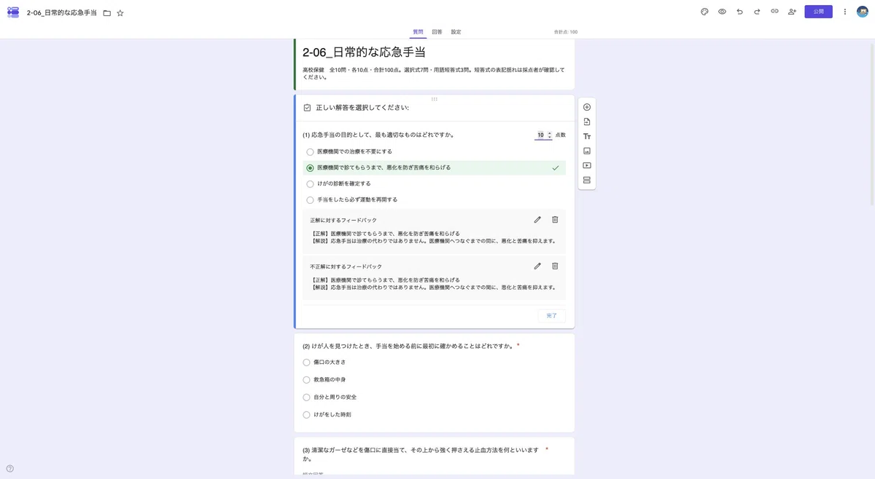Open the help icon
This screenshot has width=875, height=479.
pos(10,468)
